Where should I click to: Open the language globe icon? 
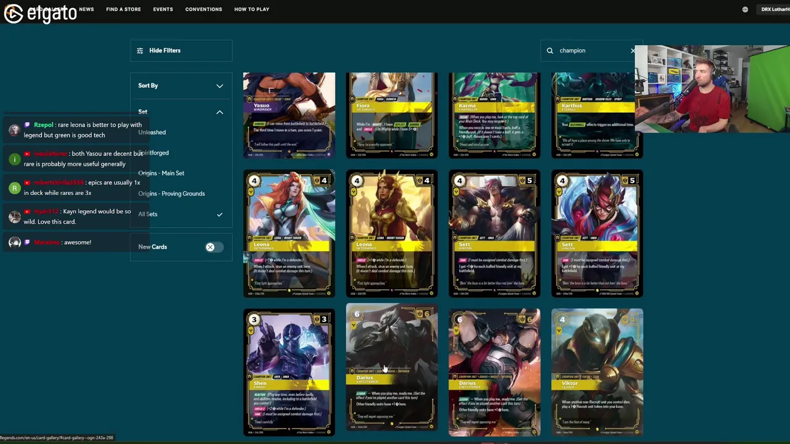pyautogui.click(x=745, y=9)
